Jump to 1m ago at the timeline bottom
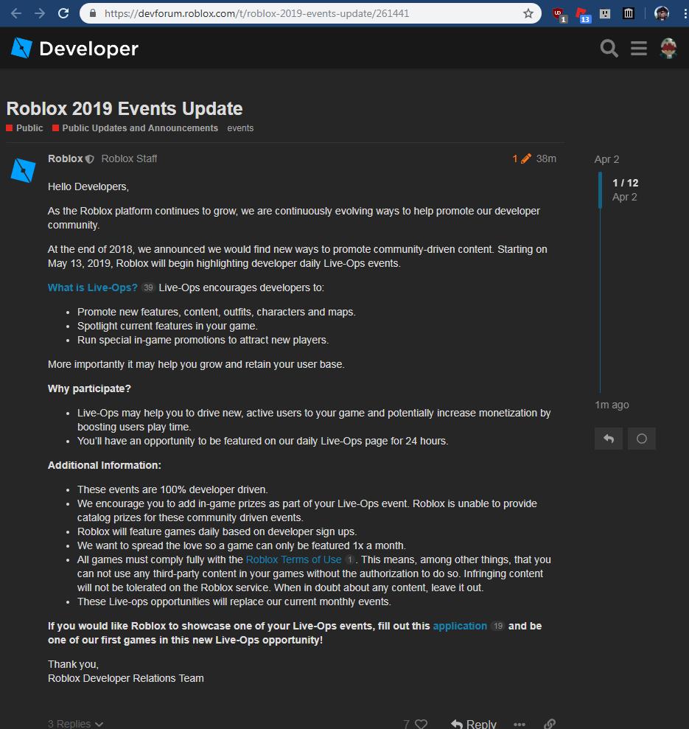This screenshot has width=689, height=729. pyautogui.click(x=612, y=405)
